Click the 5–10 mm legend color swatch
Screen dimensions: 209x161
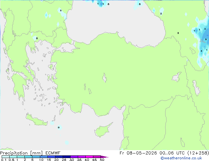[36, 157]
